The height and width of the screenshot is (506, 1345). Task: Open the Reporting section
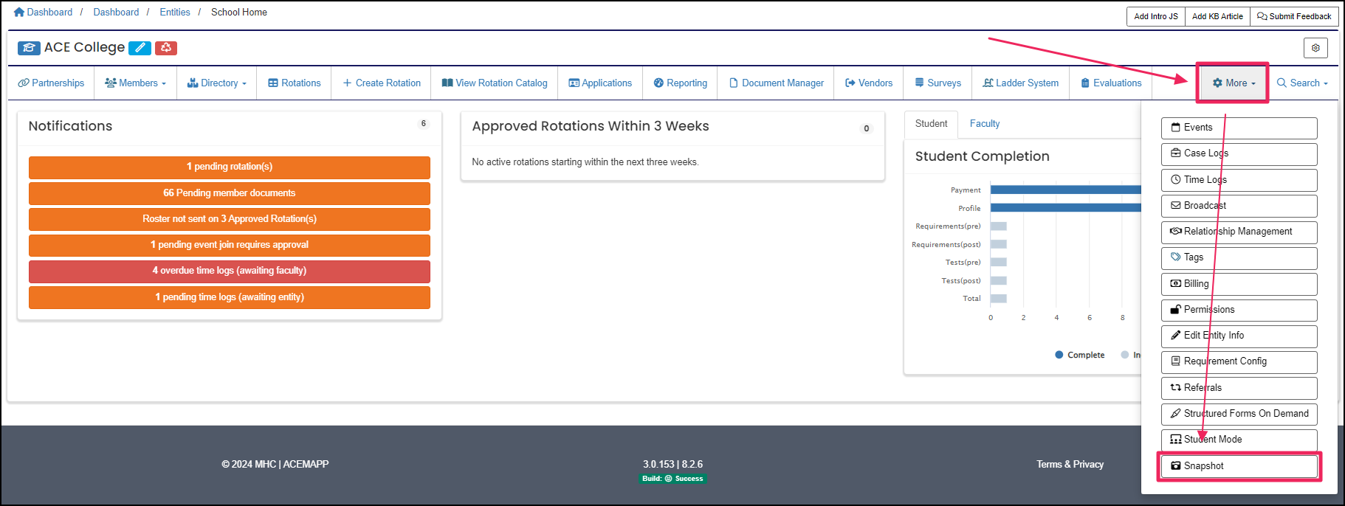(x=680, y=83)
